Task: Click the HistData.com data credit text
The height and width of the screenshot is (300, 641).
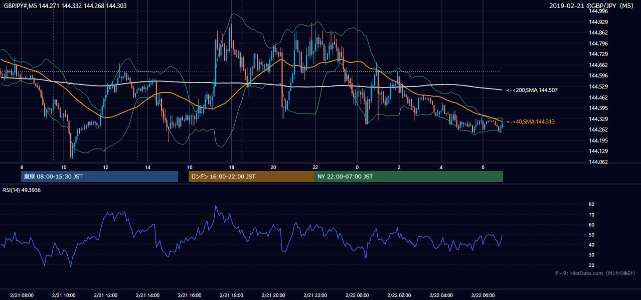Action: tap(594, 273)
